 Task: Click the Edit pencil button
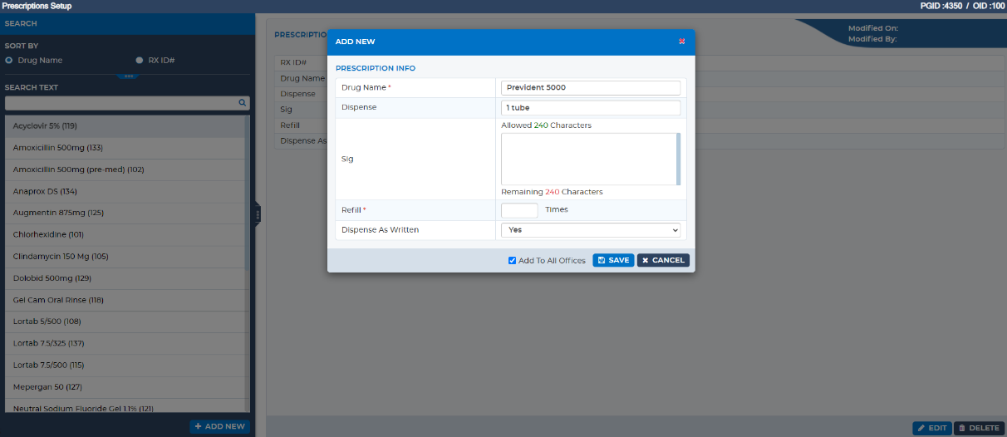point(932,428)
